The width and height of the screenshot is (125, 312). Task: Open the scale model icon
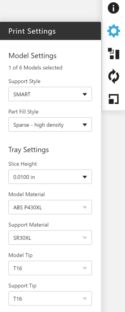(114, 99)
